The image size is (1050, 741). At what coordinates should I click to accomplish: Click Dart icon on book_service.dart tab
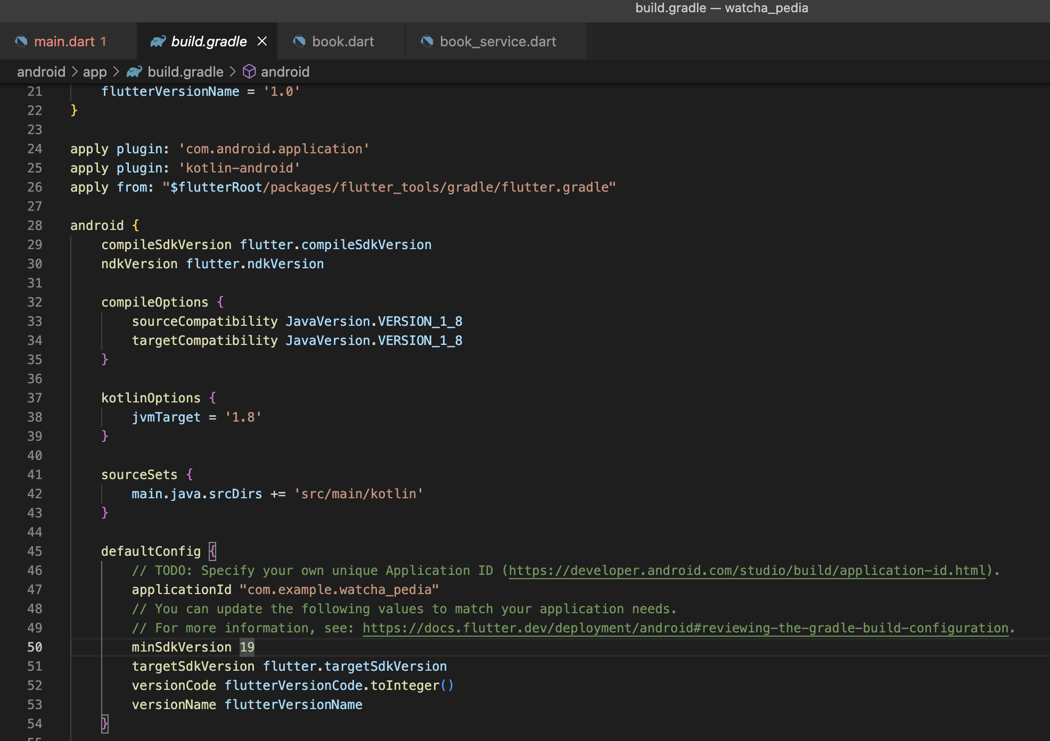(427, 41)
